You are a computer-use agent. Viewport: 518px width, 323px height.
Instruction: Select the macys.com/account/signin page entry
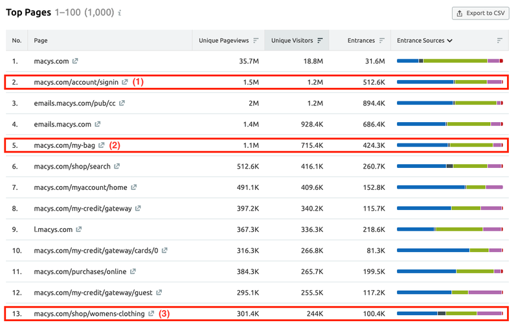(x=76, y=82)
